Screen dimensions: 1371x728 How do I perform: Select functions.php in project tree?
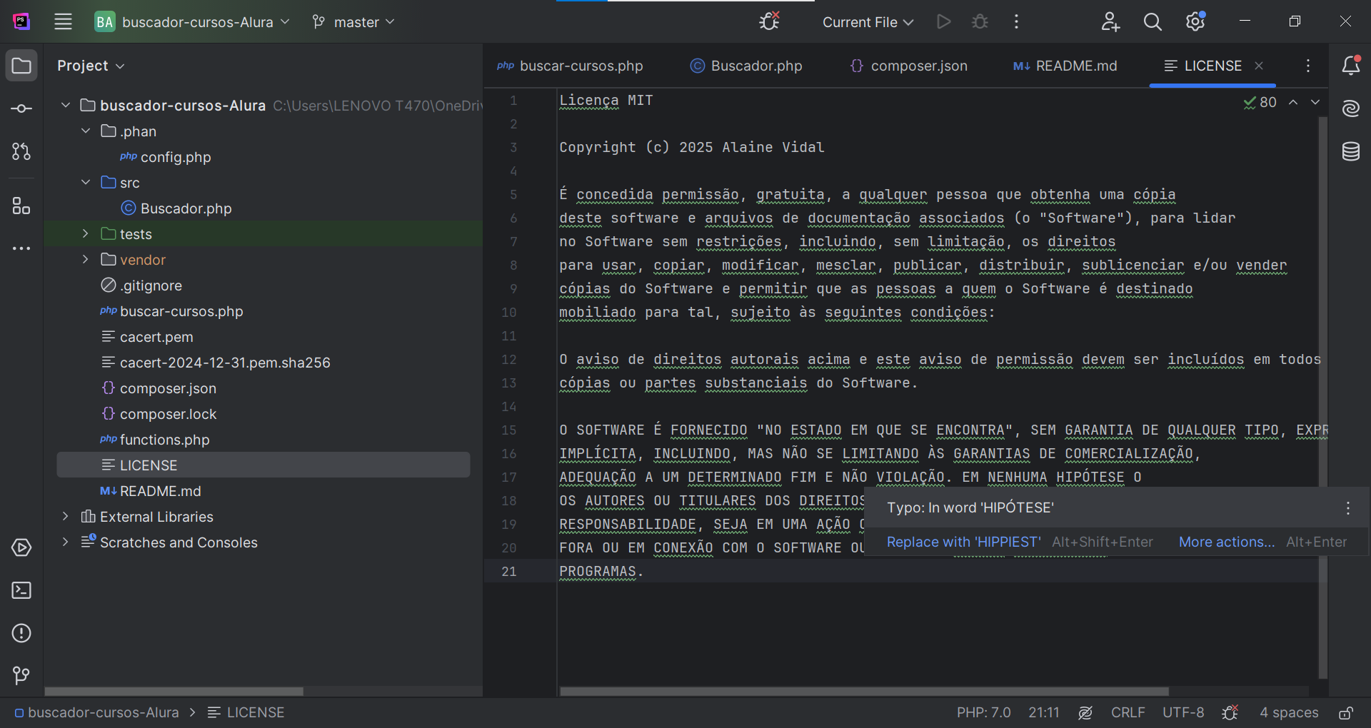(154, 439)
